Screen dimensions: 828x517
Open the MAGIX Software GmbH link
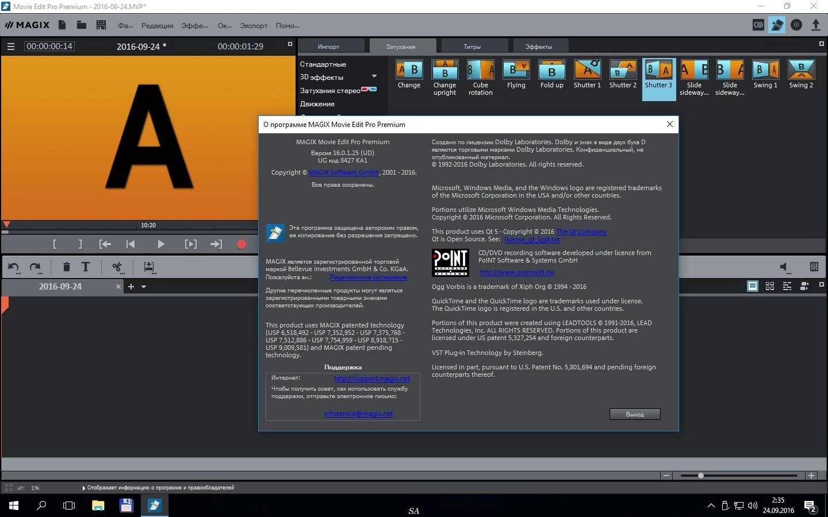tap(344, 172)
